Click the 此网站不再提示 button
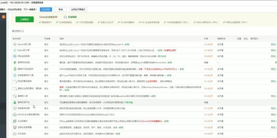277x138 pixels. [x=78, y=10]
